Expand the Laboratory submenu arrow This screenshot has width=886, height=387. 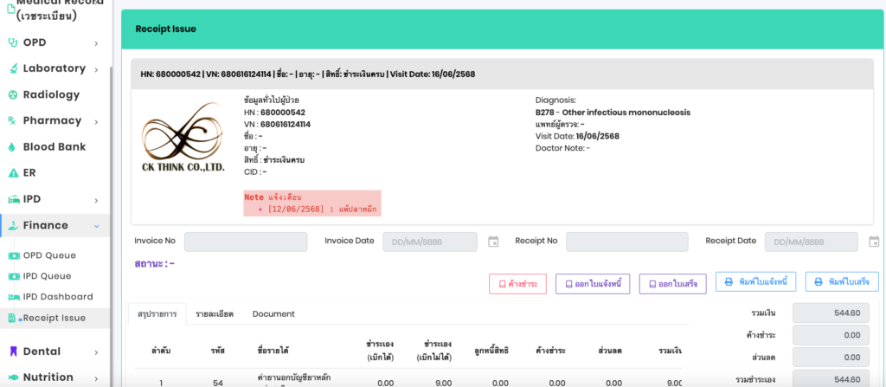tap(97, 69)
